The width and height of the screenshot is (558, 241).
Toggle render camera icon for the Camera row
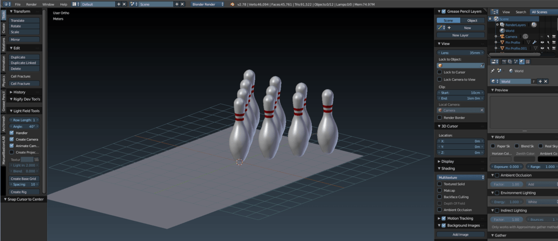tap(554, 37)
